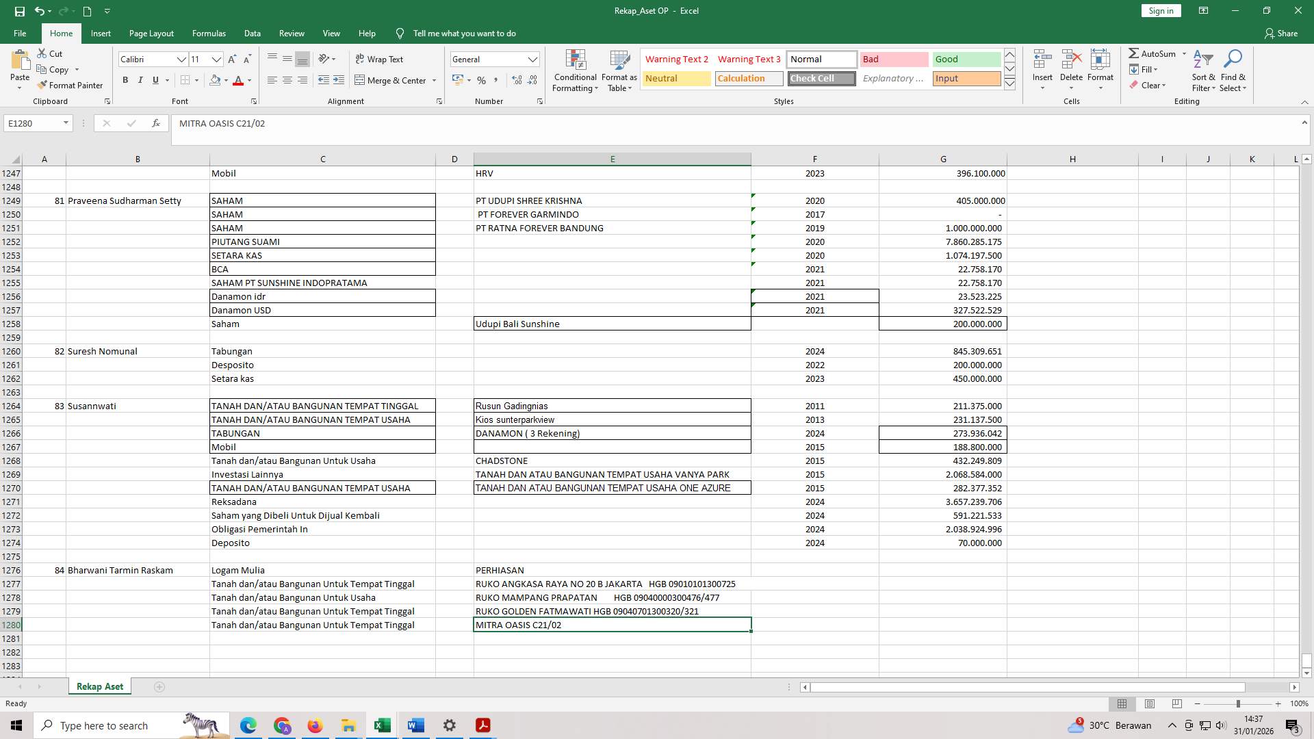
Task: Open the Data ribbon tab
Action: 253,33
